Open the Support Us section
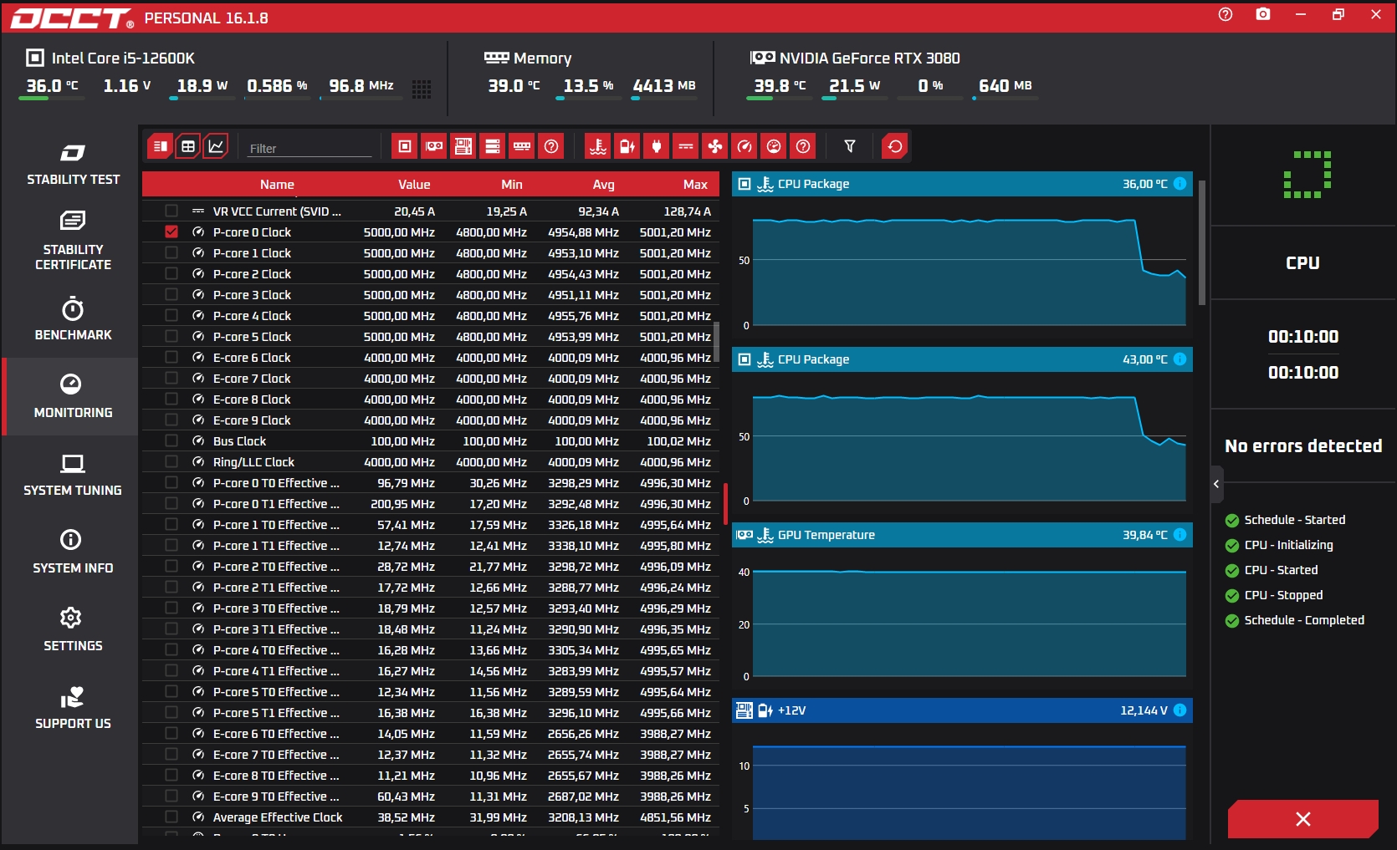1397x850 pixels. point(73,707)
